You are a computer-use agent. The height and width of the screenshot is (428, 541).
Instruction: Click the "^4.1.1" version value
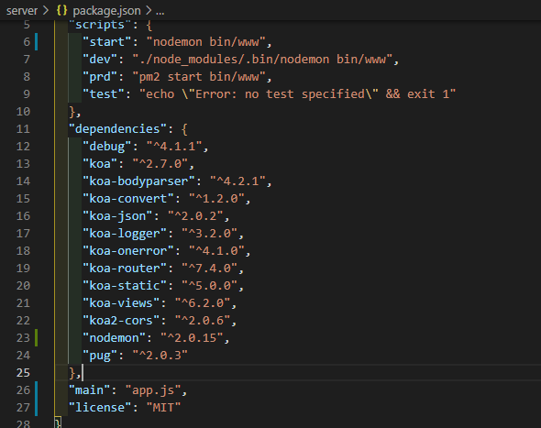tap(174, 147)
